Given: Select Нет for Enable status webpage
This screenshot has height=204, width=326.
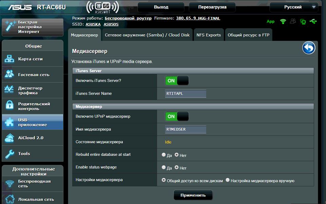Looking at the screenshot, I should (x=176, y=167).
